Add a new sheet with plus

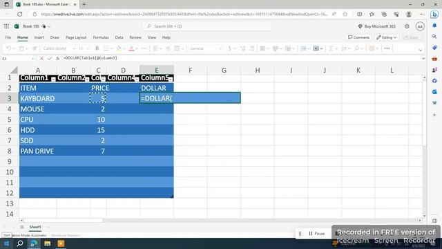(48, 227)
